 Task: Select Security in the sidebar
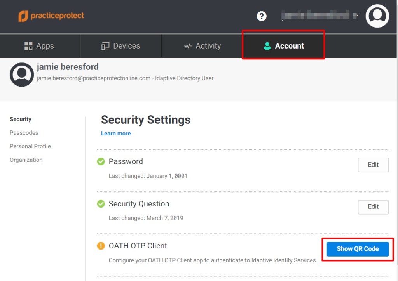click(21, 119)
